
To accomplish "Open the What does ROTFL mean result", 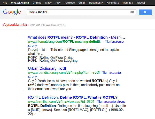I will click(x=76, y=37).
